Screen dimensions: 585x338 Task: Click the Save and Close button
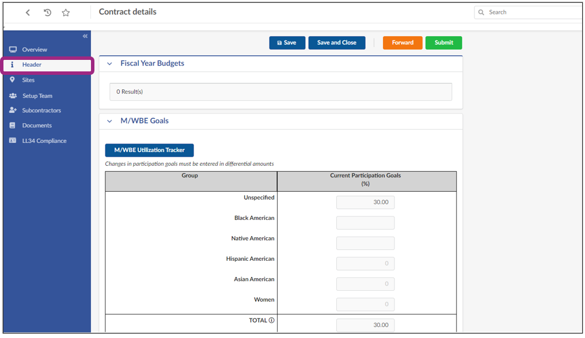coord(336,43)
